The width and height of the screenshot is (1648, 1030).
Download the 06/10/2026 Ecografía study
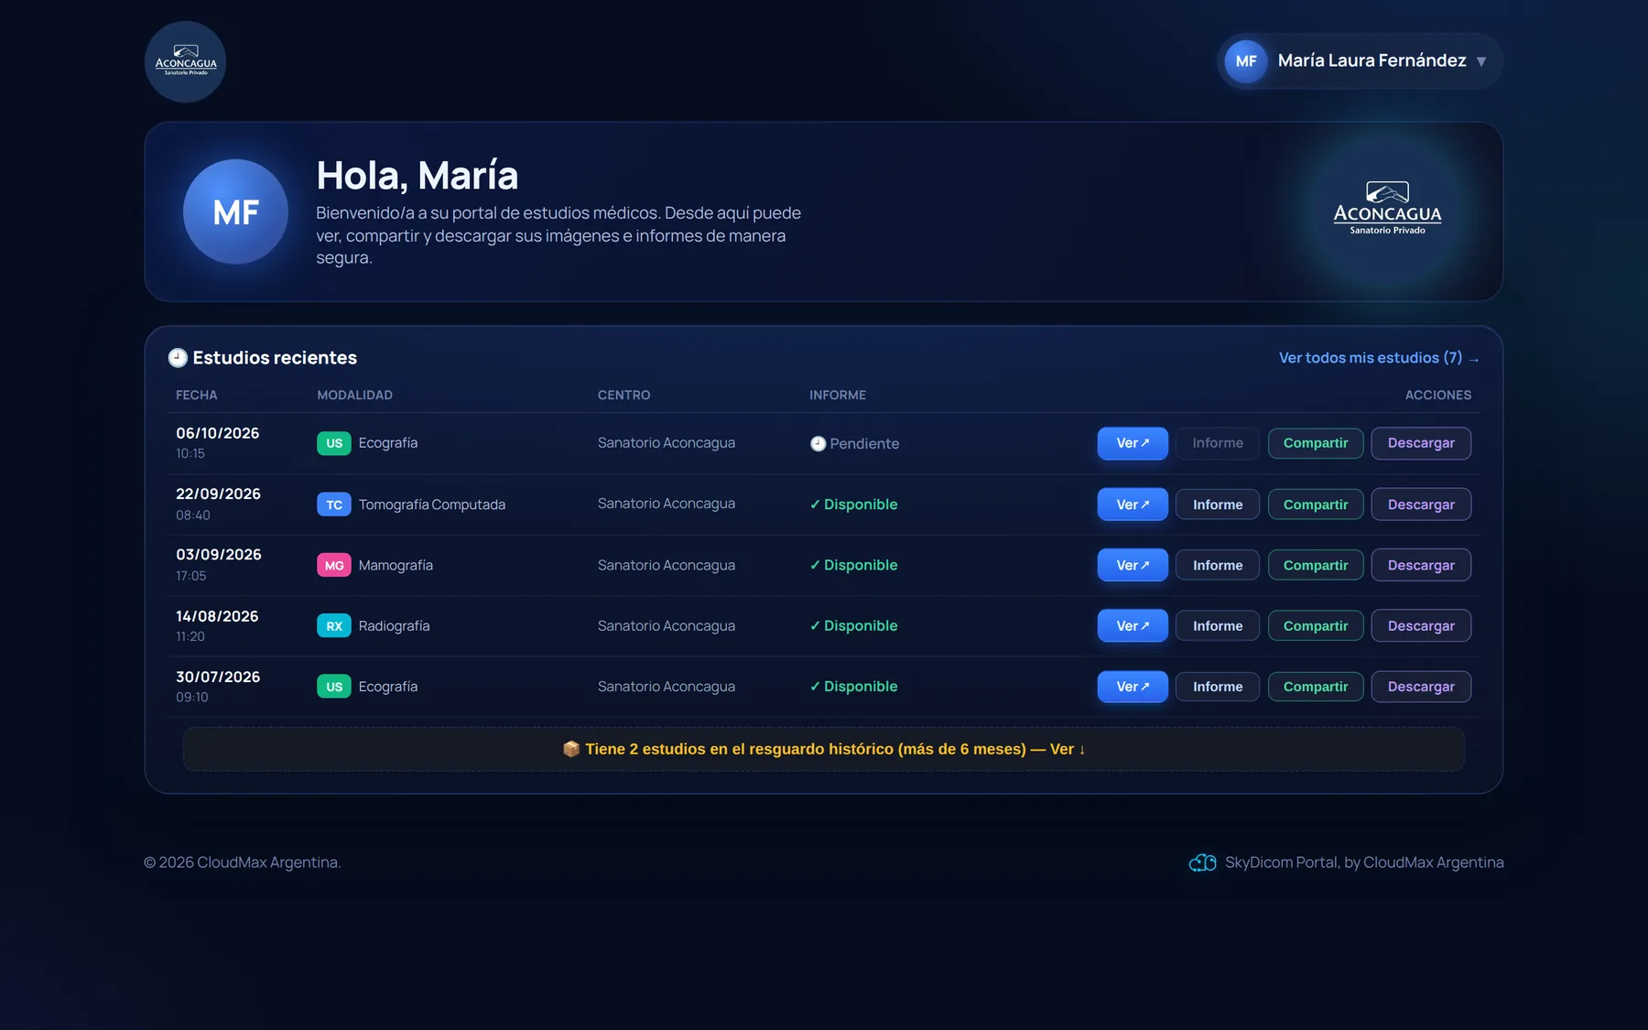(x=1421, y=443)
